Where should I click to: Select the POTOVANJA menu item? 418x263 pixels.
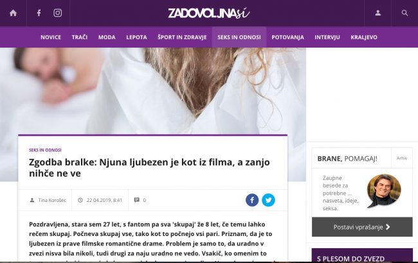[x=287, y=37]
